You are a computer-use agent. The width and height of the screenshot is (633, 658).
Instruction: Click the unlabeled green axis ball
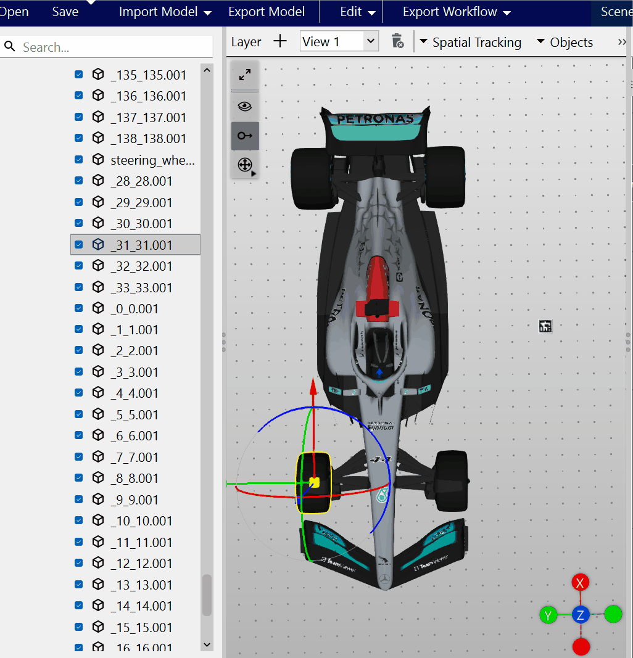613,614
